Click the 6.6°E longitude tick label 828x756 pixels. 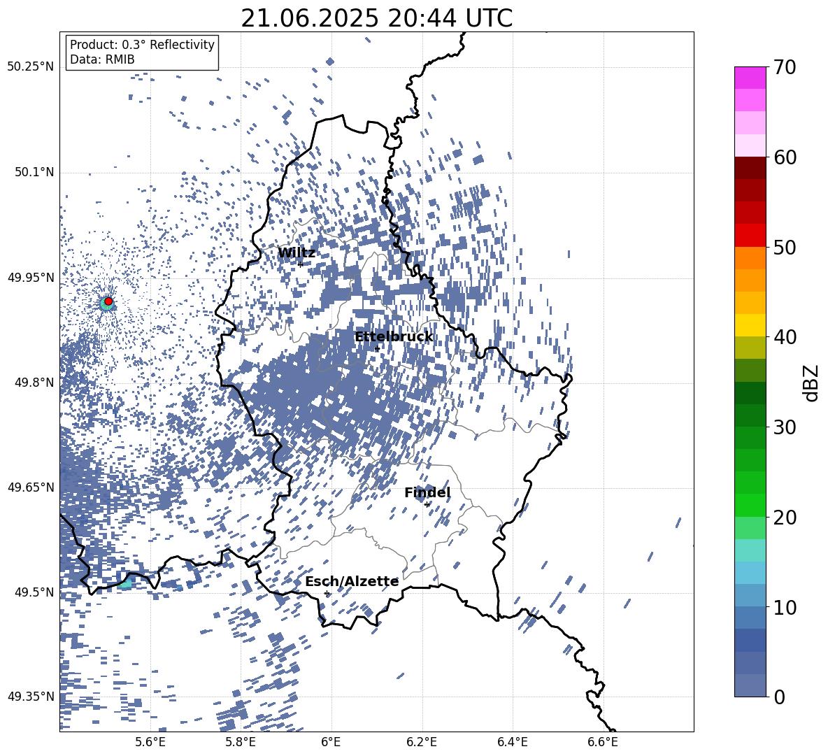(603, 742)
